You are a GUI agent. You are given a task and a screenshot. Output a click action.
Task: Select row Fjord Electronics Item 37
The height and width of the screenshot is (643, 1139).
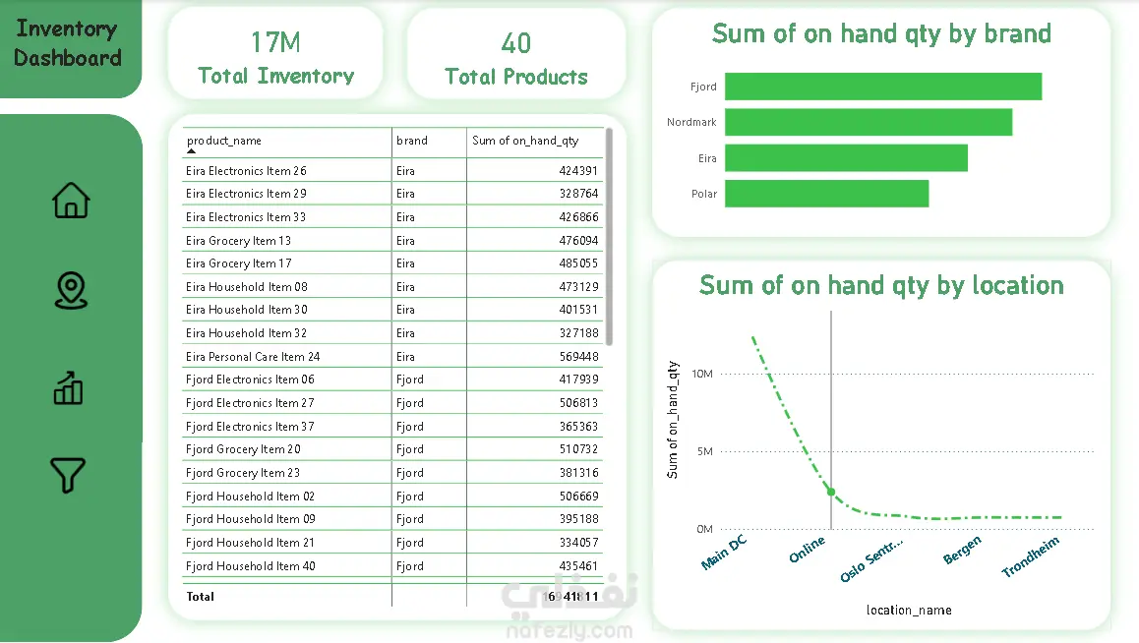pos(392,426)
